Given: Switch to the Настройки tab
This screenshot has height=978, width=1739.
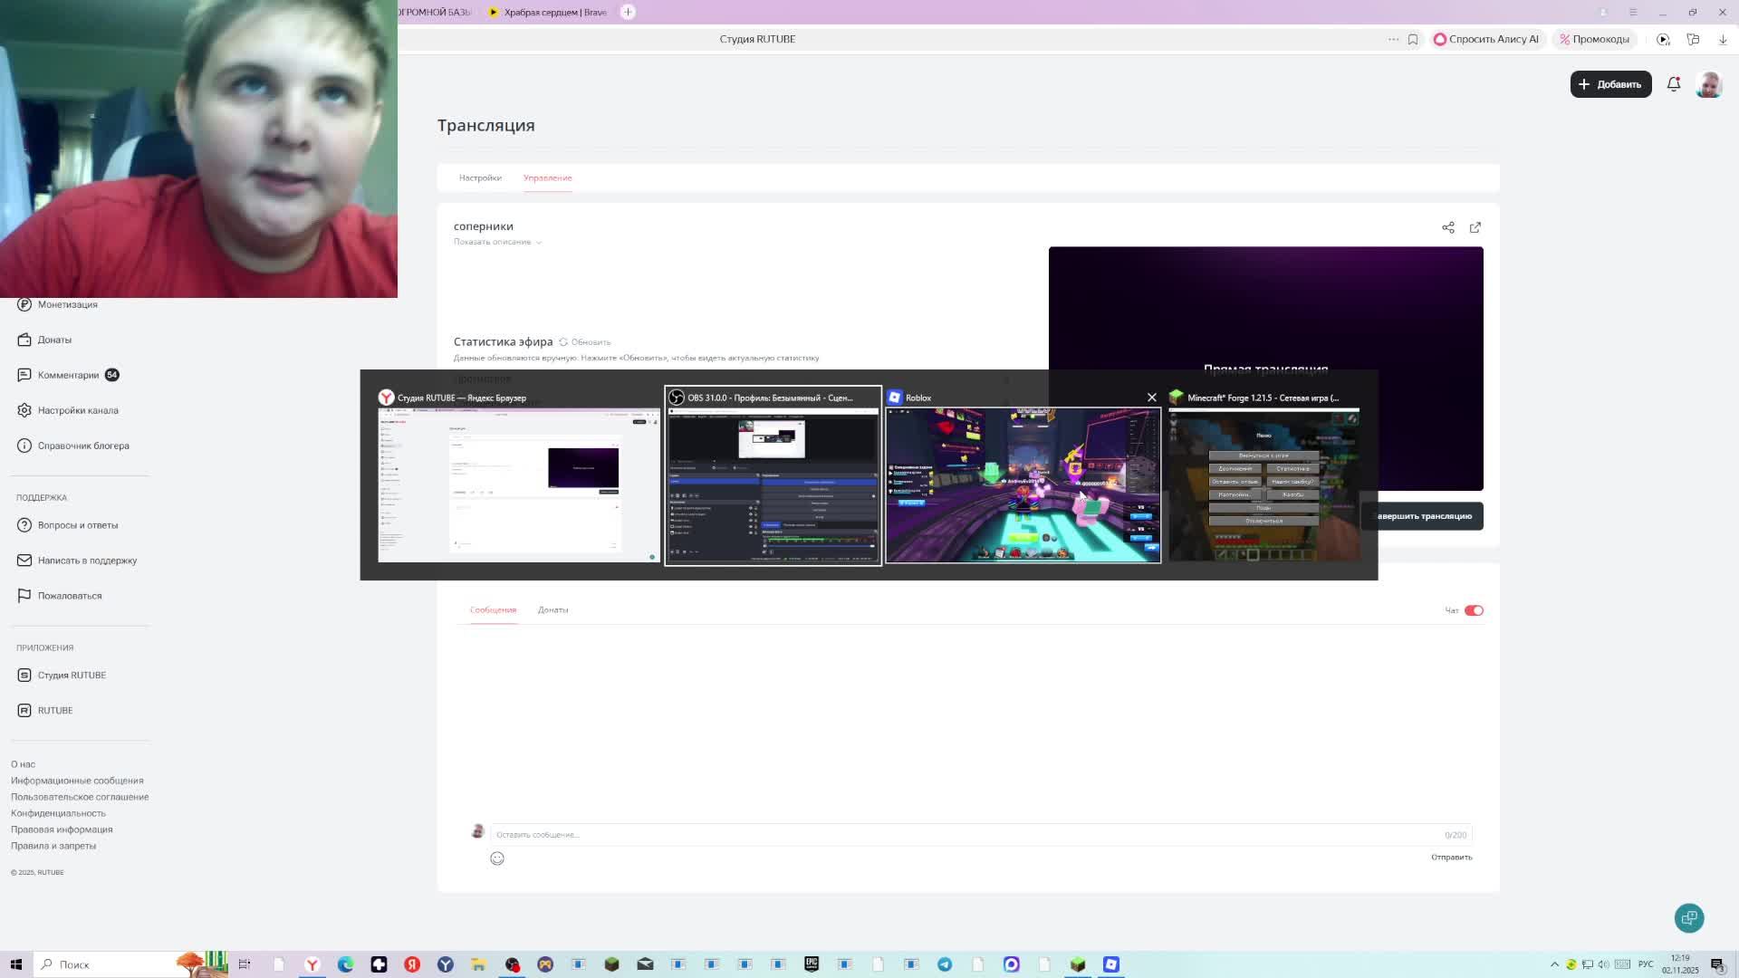Looking at the screenshot, I should (x=479, y=177).
